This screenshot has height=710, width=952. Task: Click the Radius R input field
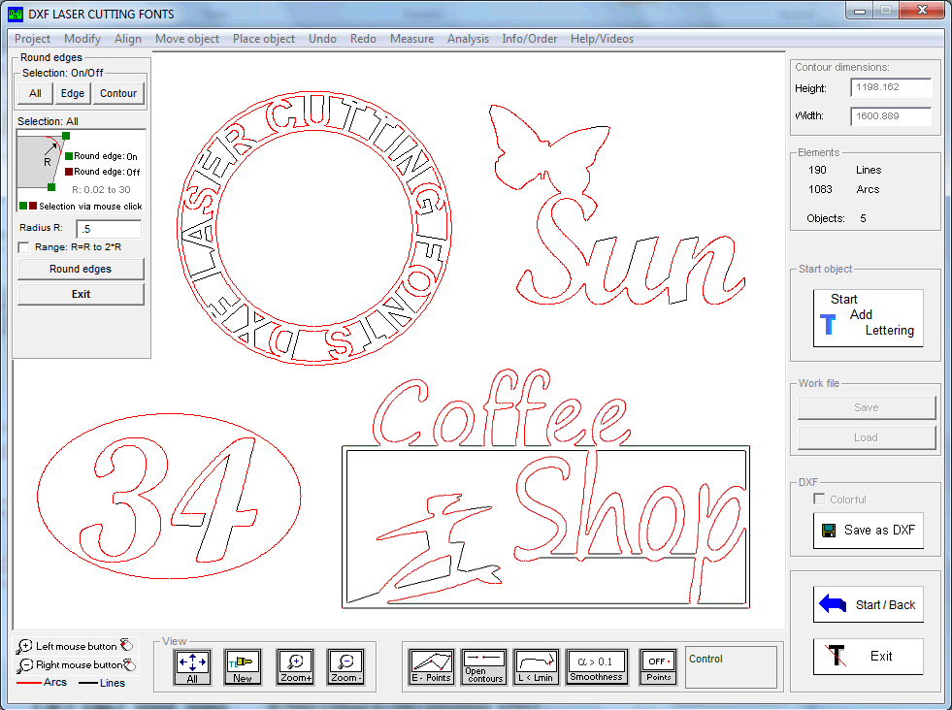click(x=108, y=229)
